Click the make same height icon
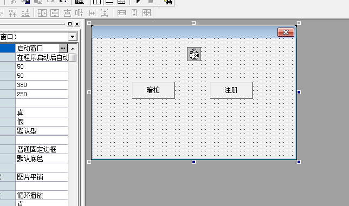 click(134, 13)
